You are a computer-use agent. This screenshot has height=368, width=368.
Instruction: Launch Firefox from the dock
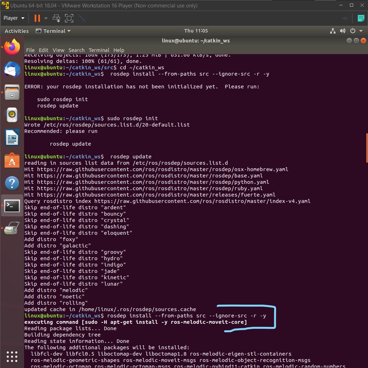(12, 46)
